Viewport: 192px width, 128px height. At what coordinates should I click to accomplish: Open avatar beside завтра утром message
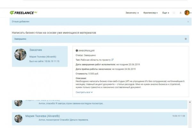pos(18,103)
